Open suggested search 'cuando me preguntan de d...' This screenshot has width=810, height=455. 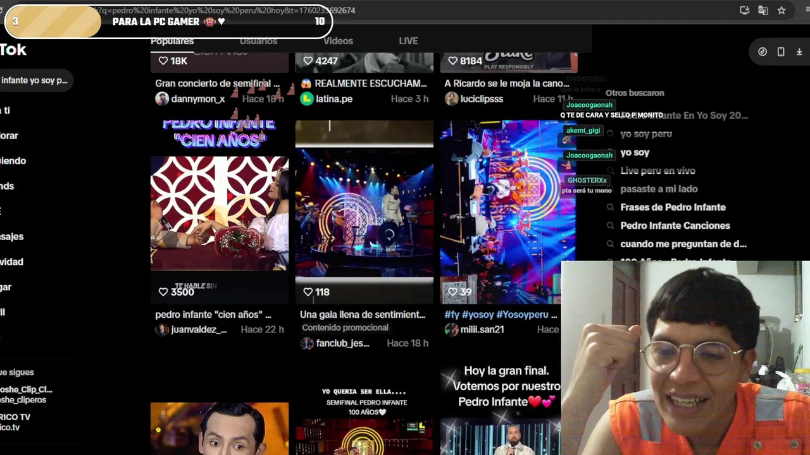point(683,244)
